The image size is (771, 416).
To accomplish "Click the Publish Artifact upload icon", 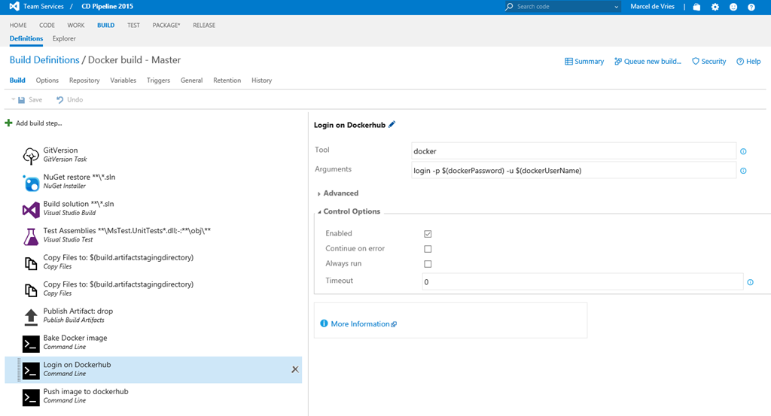I will pyautogui.click(x=31, y=316).
